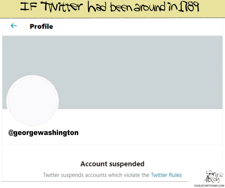Click the Gary McCoy artist signature

coord(212,177)
